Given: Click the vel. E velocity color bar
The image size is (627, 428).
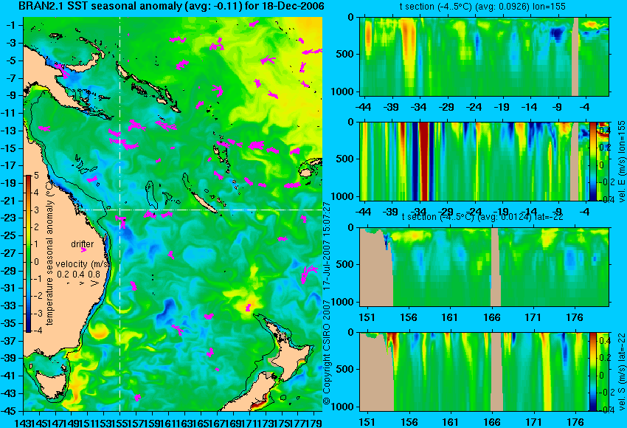Looking at the screenshot, I should (593, 161).
